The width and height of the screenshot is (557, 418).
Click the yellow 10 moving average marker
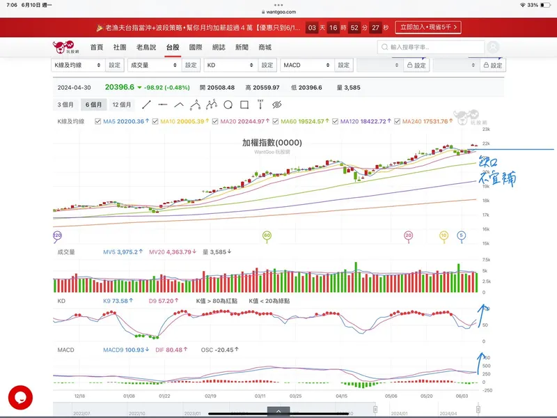pyautogui.click(x=444, y=236)
